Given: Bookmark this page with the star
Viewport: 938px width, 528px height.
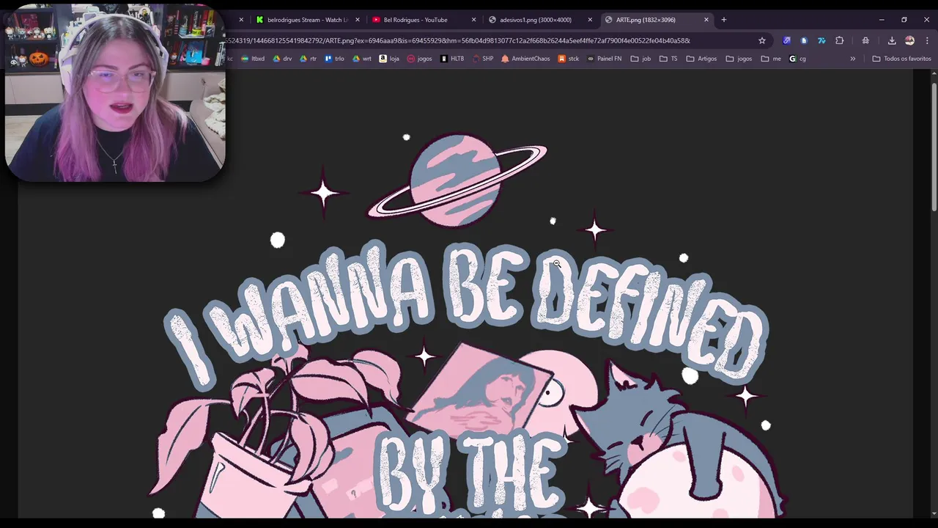Looking at the screenshot, I should coord(762,40).
